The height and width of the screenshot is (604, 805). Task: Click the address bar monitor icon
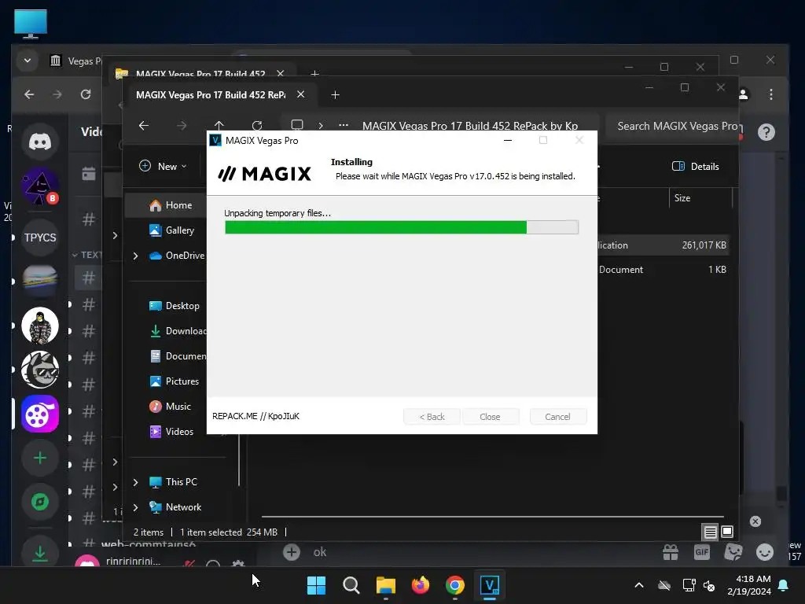tap(296, 125)
